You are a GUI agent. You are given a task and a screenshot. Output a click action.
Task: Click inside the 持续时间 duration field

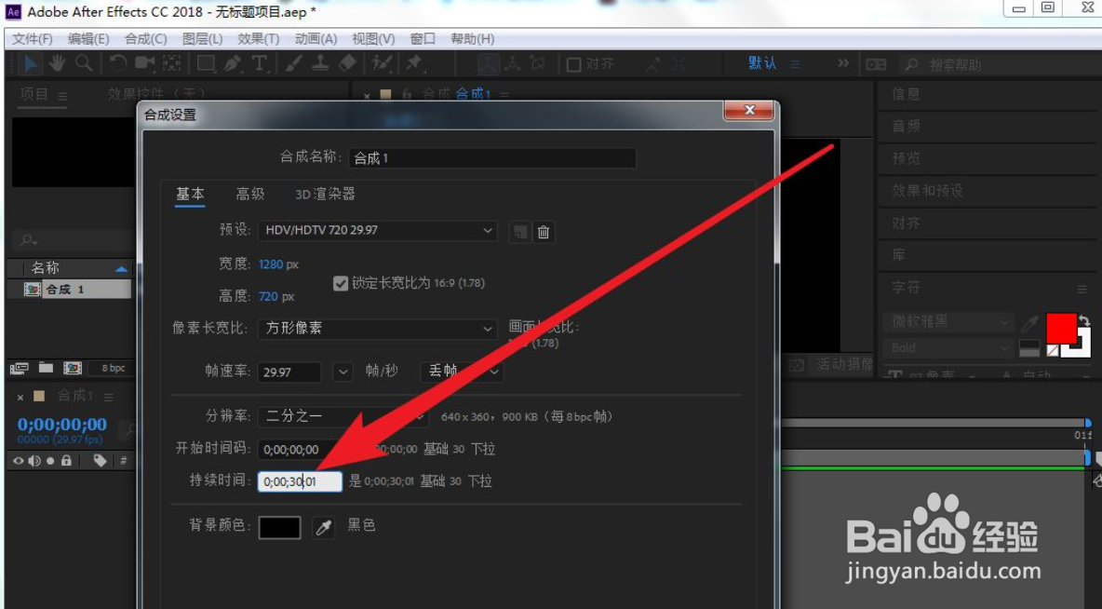pos(300,481)
